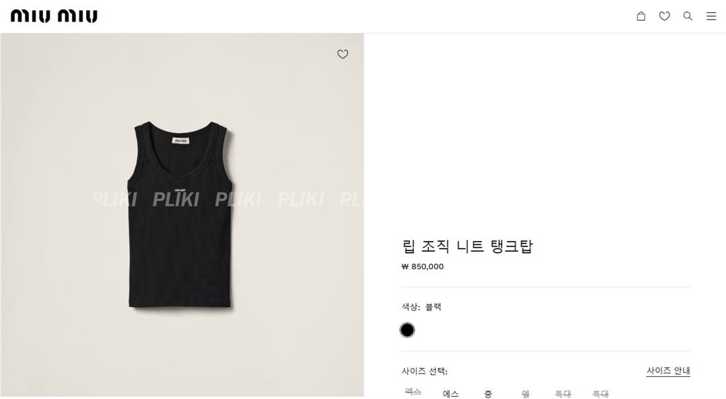Click the ₩ 850,000 price text

[422, 267]
